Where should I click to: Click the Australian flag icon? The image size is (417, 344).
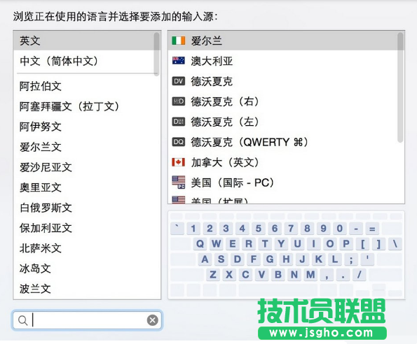tap(179, 61)
